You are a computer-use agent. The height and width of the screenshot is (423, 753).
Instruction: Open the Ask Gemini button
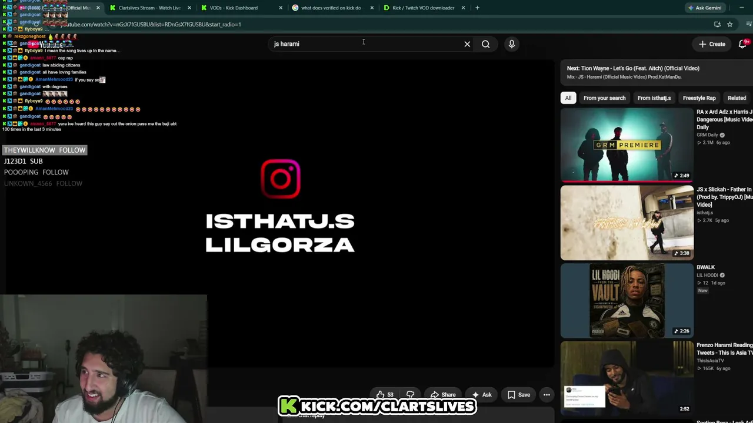(704, 8)
